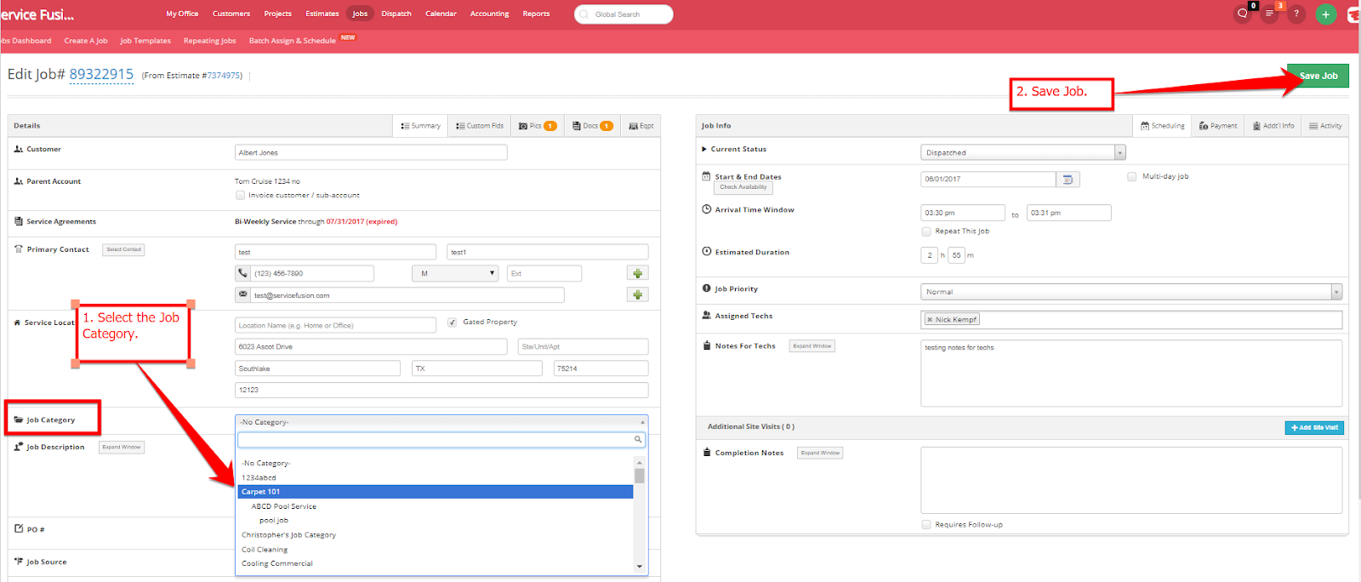
Task: Tick the Requires Follow-up checkbox
Action: [926, 525]
